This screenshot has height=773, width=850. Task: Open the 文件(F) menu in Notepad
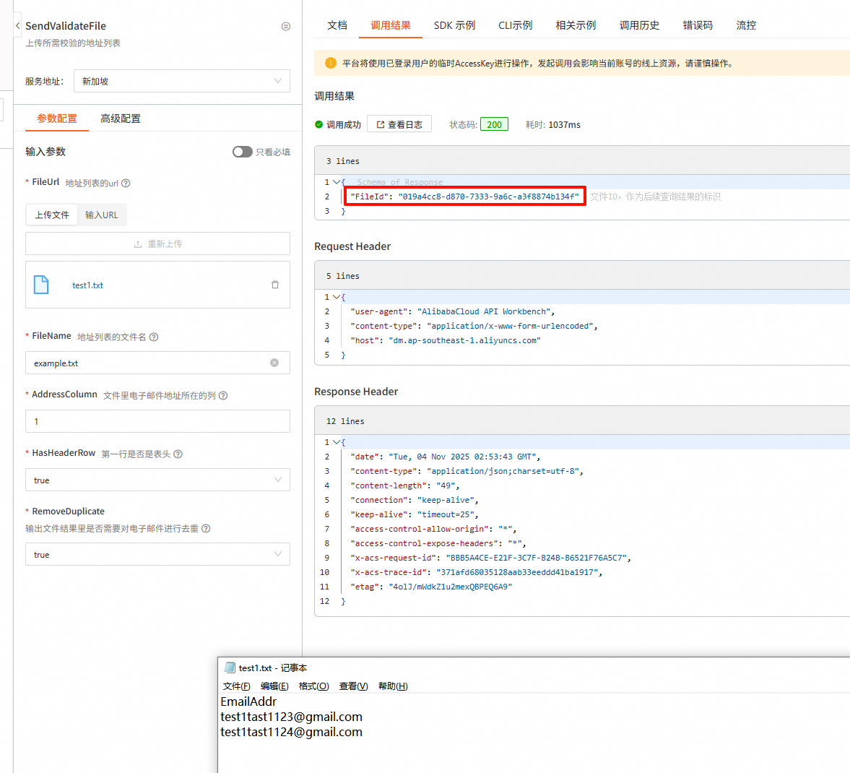236,686
